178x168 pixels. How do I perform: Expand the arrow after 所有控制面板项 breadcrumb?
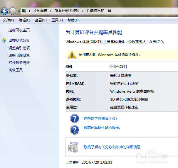pos(83,11)
